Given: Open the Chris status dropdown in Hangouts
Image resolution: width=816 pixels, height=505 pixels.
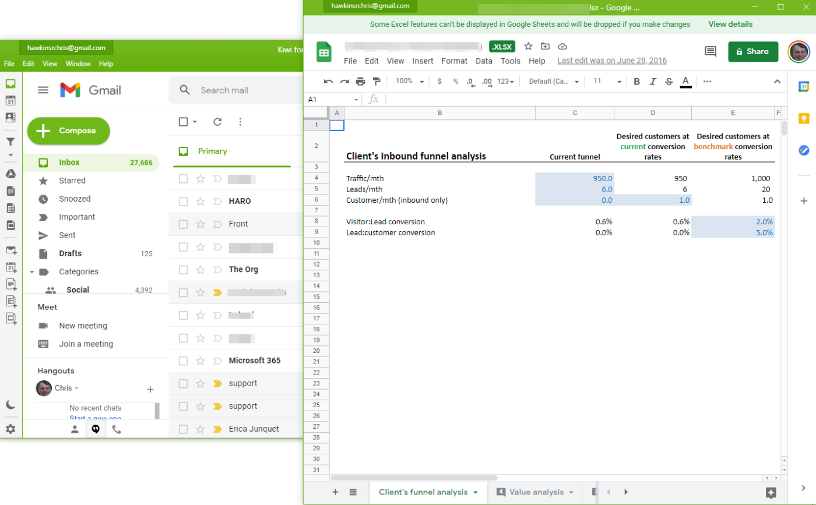Looking at the screenshot, I should click(76, 388).
